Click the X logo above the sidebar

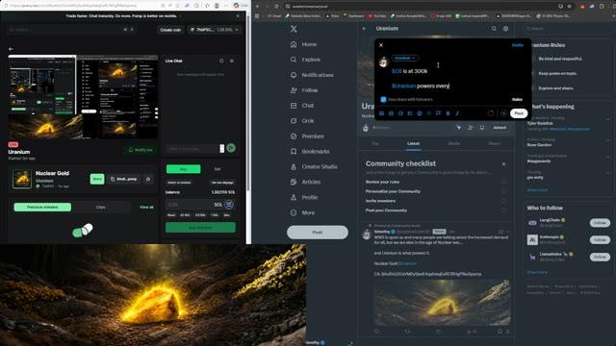pos(294,29)
